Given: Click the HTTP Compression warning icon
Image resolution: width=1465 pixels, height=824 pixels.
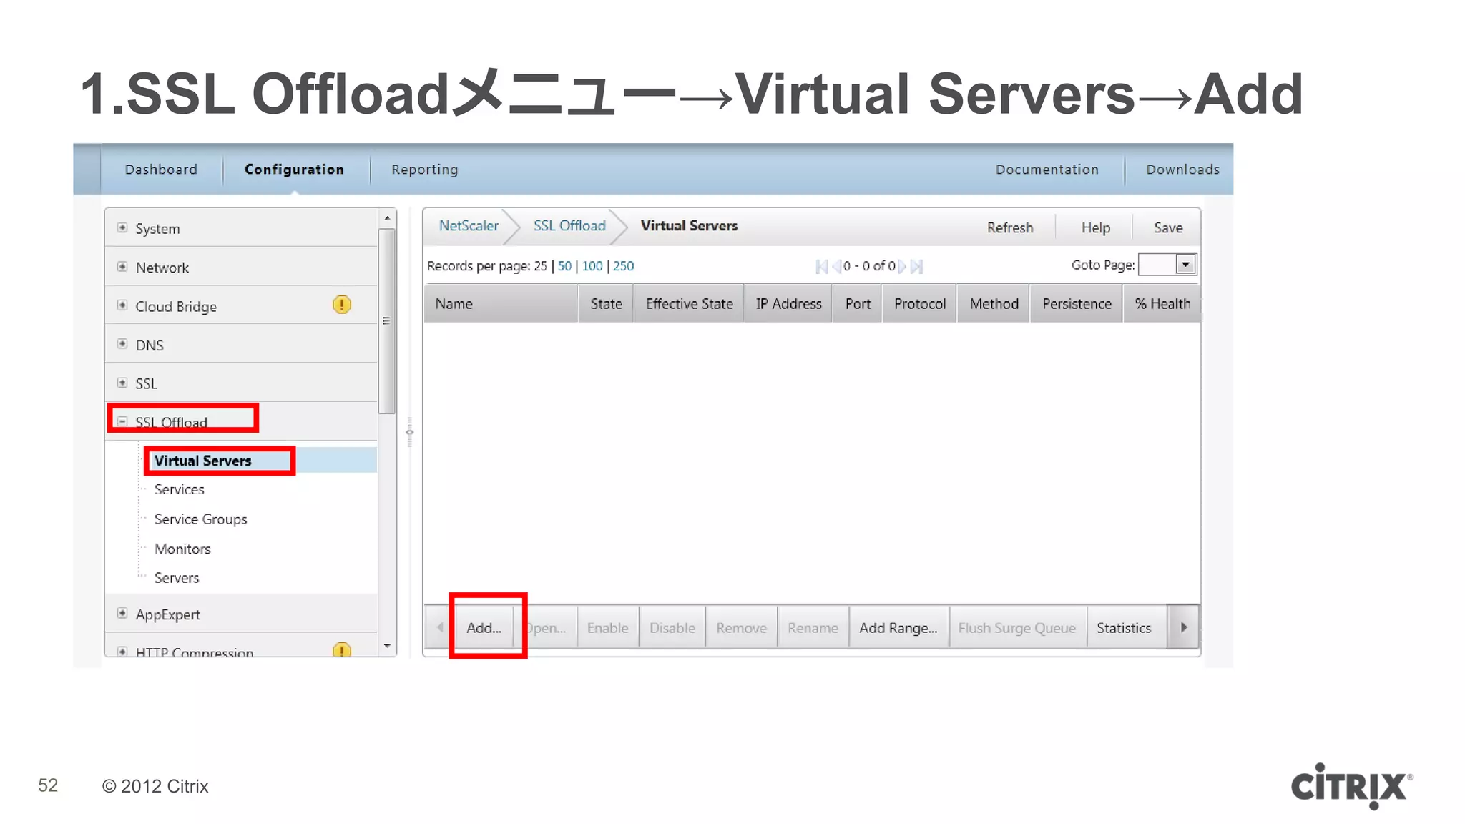Looking at the screenshot, I should pos(342,649).
